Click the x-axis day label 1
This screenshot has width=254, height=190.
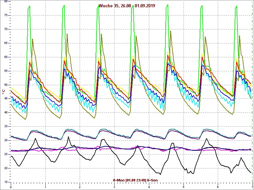[45, 187]
